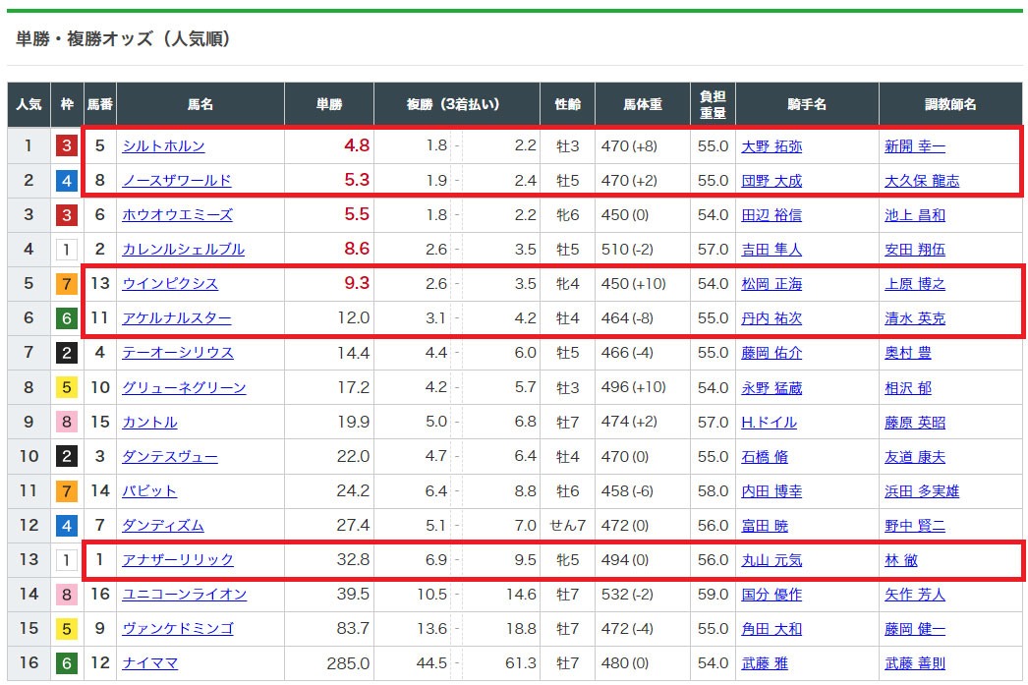Screen dimensions: 1028x685
Task: Click green frame 6 badge beside ナイママ
Action: point(67,663)
